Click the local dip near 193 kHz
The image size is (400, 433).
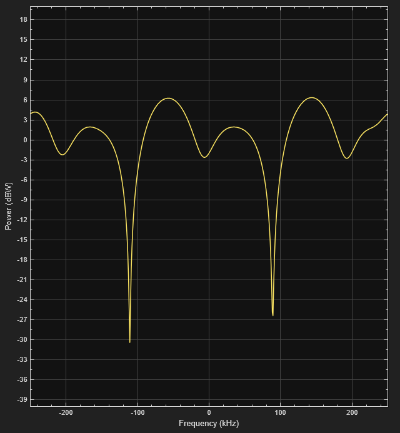(346, 158)
